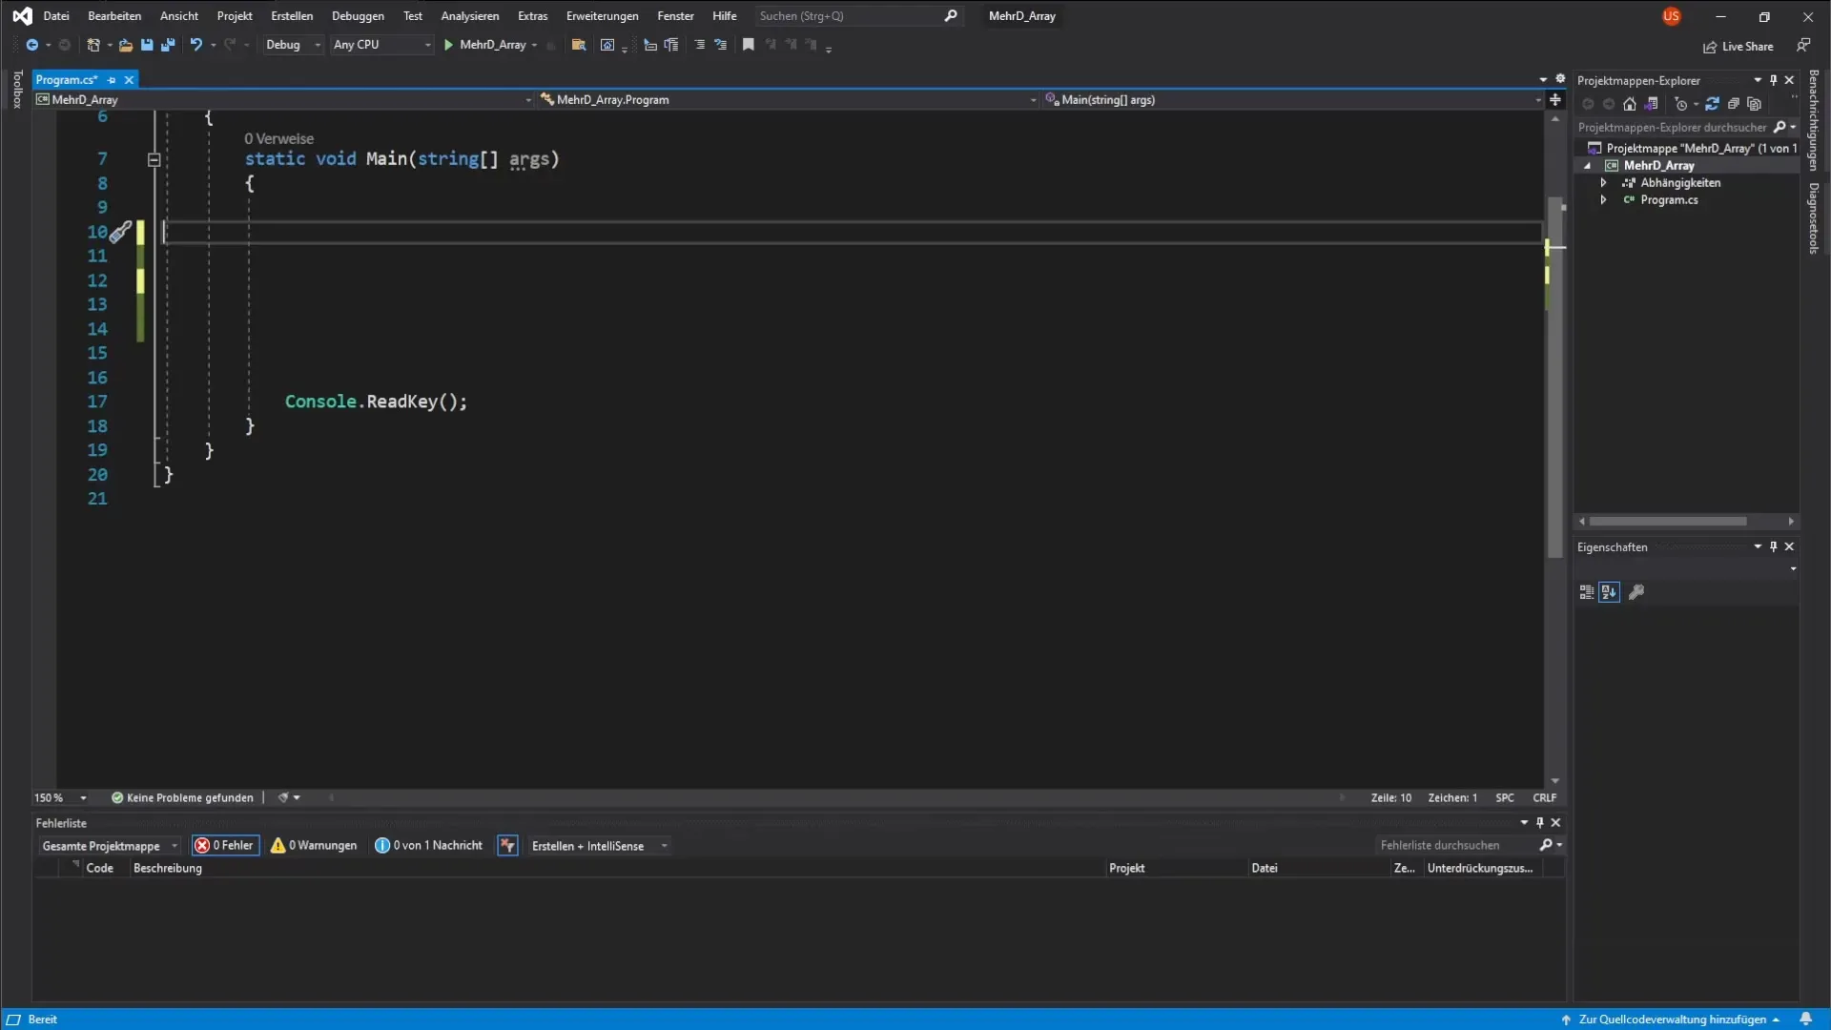Expand the Abhängigkeiten tree node
Viewport: 1831px width, 1030px height.
click(x=1604, y=183)
